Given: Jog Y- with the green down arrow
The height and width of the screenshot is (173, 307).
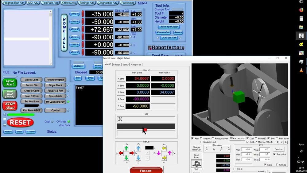Looking at the screenshot, I should 126,158.
